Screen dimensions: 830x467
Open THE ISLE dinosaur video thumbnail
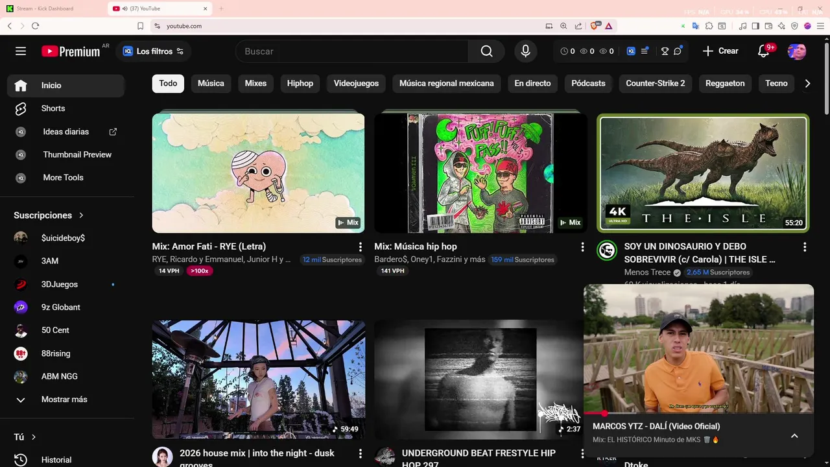coord(703,173)
